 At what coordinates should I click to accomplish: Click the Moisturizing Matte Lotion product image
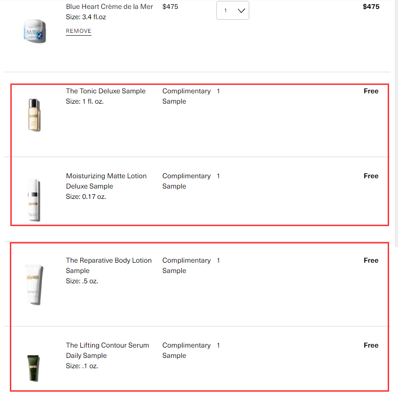pos(34,199)
